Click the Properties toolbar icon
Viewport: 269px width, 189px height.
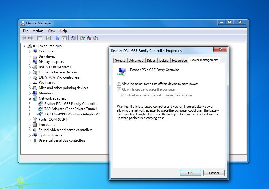click(x=48, y=38)
